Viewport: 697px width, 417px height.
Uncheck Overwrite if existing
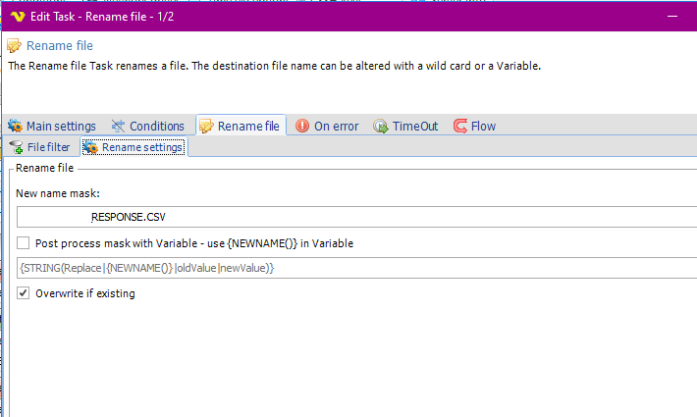click(24, 293)
